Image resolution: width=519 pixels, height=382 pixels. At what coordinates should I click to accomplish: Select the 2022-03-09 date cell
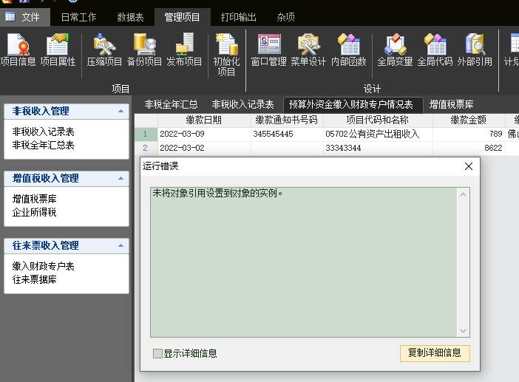[x=204, y=134]
